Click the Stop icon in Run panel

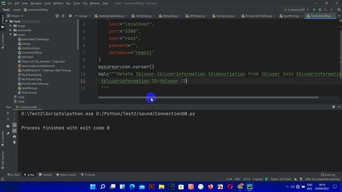tap(8, 119)
